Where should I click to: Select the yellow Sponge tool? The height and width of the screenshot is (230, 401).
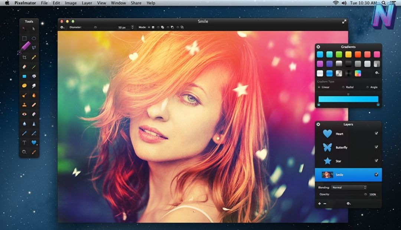tap(24, 86)
